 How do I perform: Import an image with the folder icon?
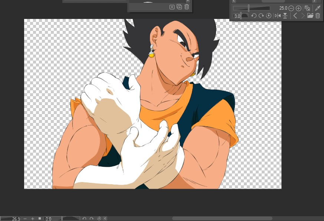click(310, 16)
